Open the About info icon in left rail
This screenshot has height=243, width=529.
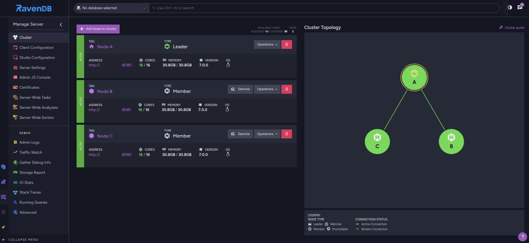3,212
